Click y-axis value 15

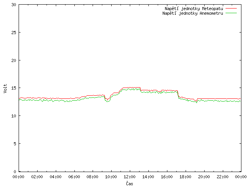[x=14, y=88]
